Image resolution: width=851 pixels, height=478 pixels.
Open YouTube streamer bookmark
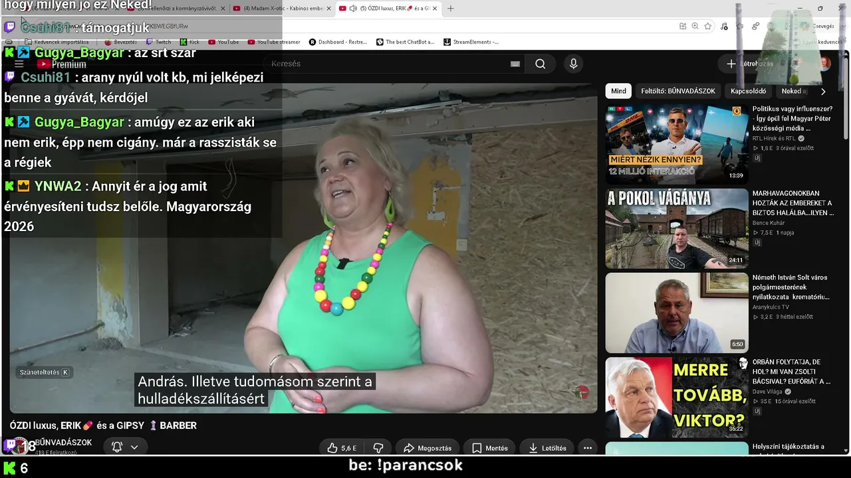(x=274, y=42)
